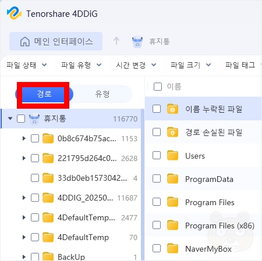The width and height of the screenshot is (262, 261).
Task: Click folder icon of 221795d264c0... row
Action: coord(48,158)
